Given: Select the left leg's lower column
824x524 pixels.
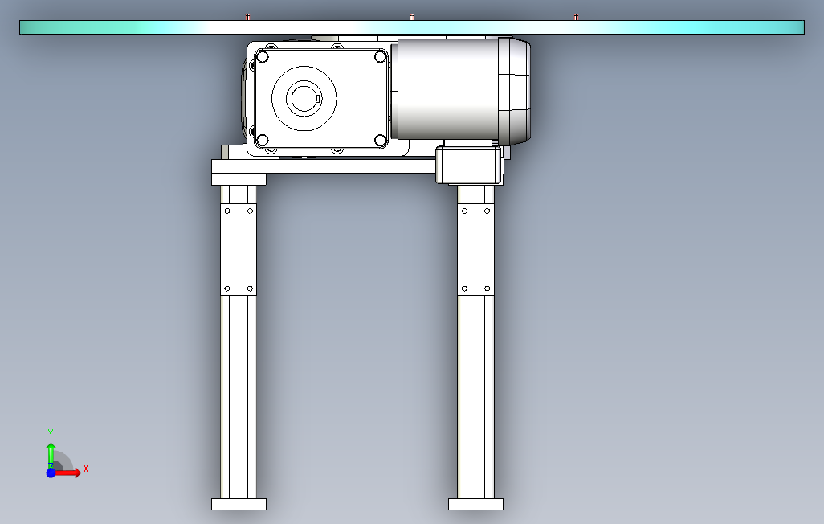Looking at the screenshot, I should pos(239,397).
